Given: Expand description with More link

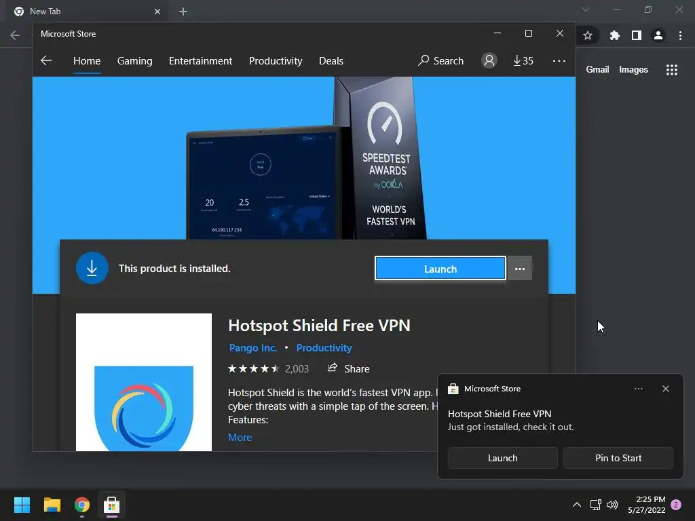Looking at the screenshot, I should (240, 438).
